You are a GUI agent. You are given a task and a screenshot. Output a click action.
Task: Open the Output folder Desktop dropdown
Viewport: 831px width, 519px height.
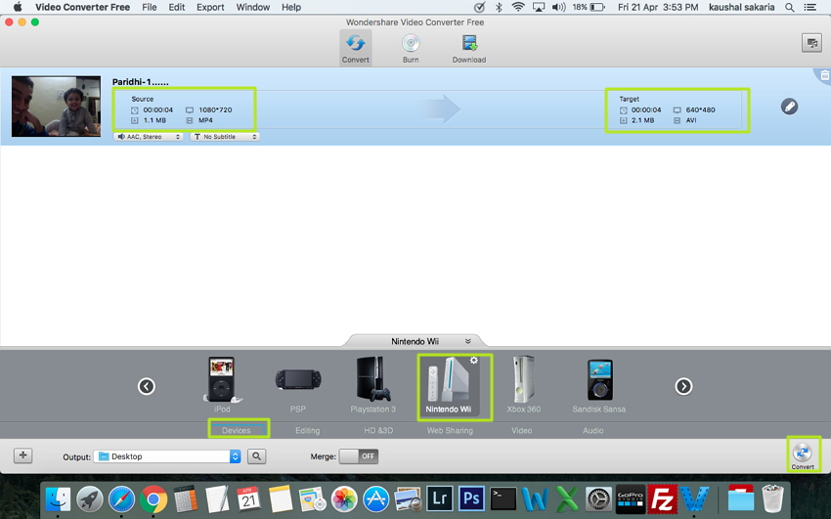point(167,456)
